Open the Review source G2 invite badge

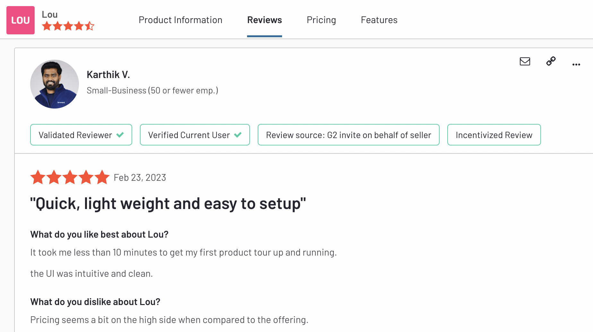[x=348, y=135]
